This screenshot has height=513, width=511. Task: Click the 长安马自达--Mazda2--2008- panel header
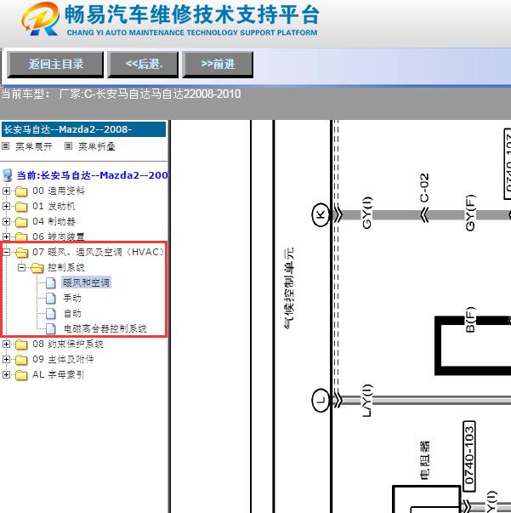(x=83, y=129)
